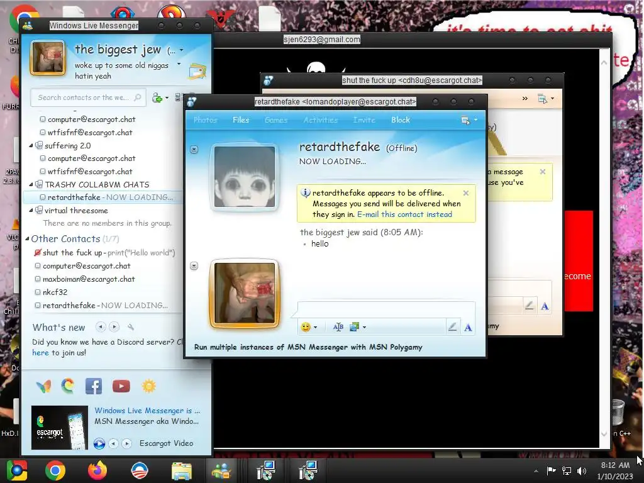
Task: Dismiss the offline notice banner
Action: click(466, 193)
